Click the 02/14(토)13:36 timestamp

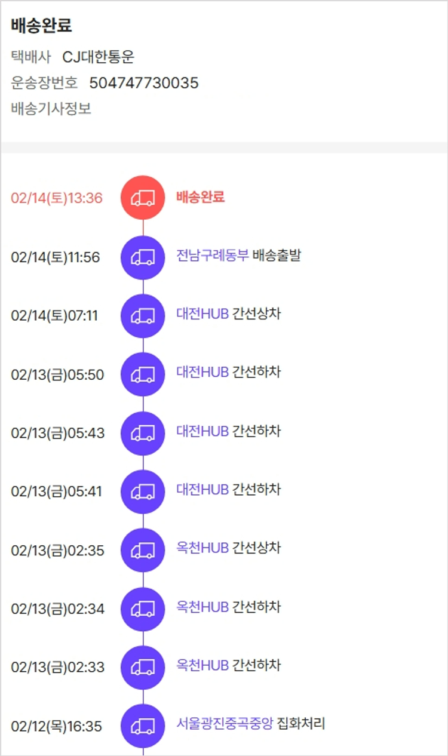[x=57, y=198]
